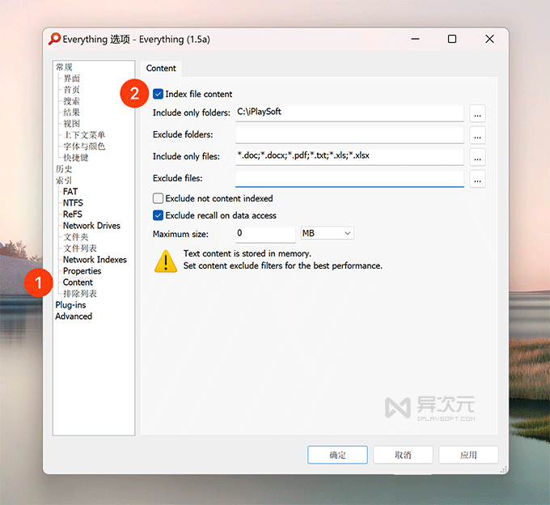Click the Exclude files text field

point(349,179)
